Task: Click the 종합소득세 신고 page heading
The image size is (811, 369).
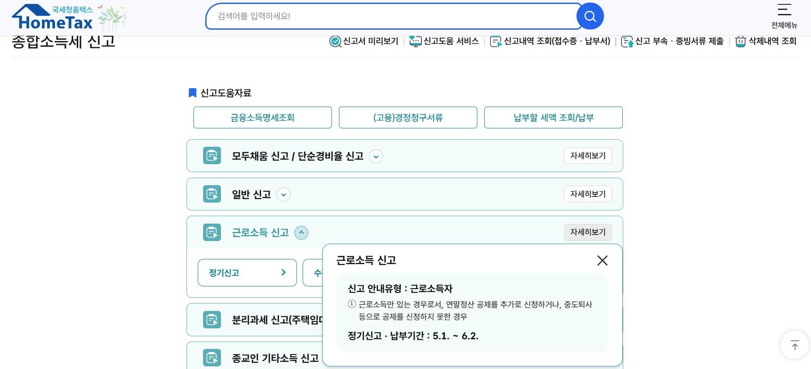Action: (63, 42)
